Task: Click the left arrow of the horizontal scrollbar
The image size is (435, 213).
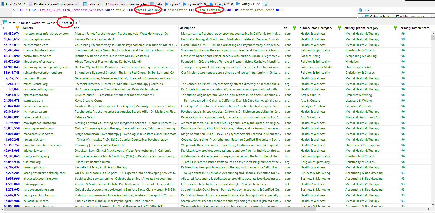Action: (2, 209)
